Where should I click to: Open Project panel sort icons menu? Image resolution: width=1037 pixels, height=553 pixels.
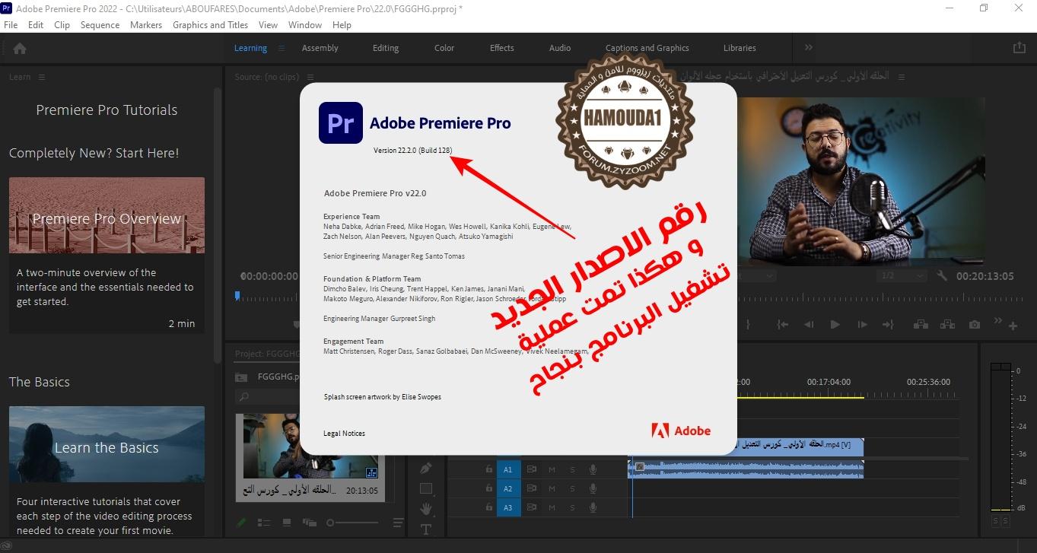pos(398,523)
